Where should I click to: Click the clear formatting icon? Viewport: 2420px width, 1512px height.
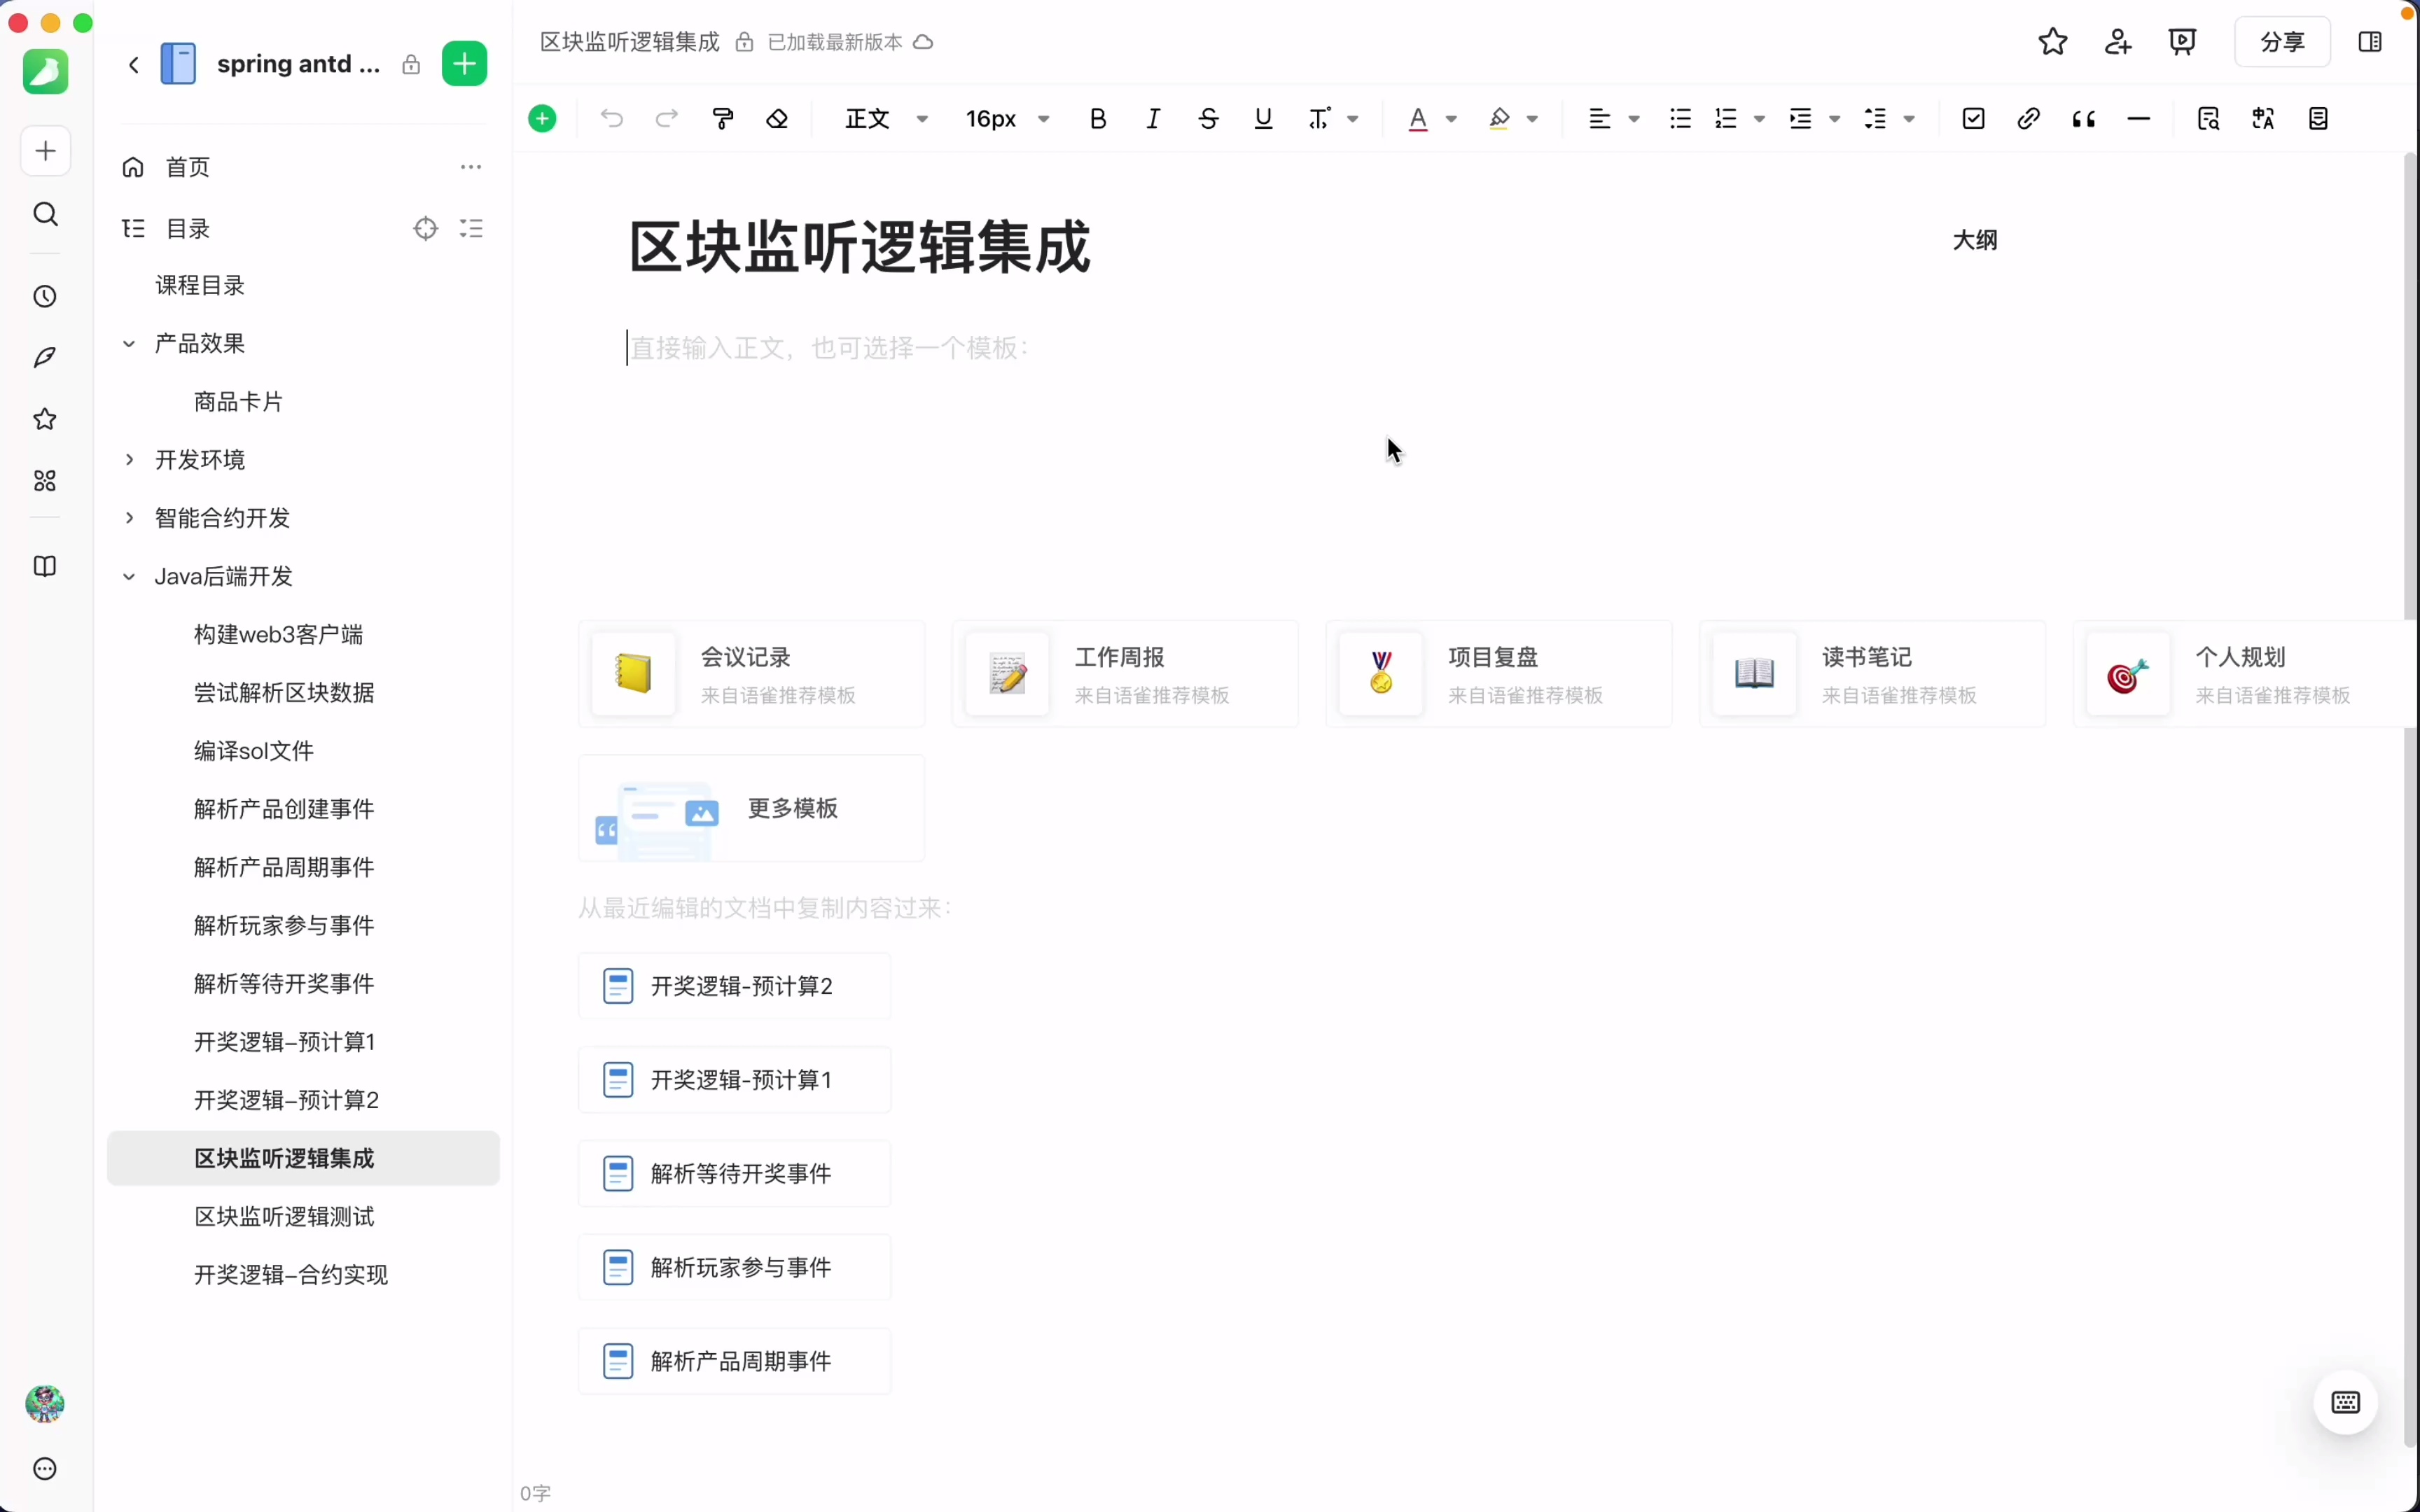point(777,118)
